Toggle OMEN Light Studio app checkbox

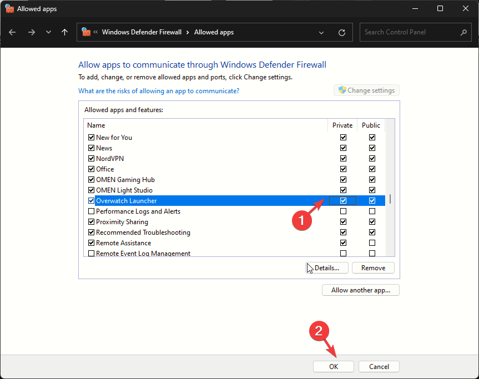(x=91, y=190)
